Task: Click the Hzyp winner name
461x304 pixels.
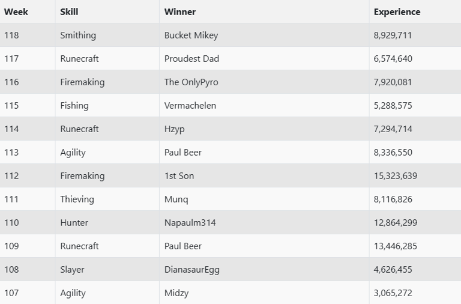Action: 175,129
